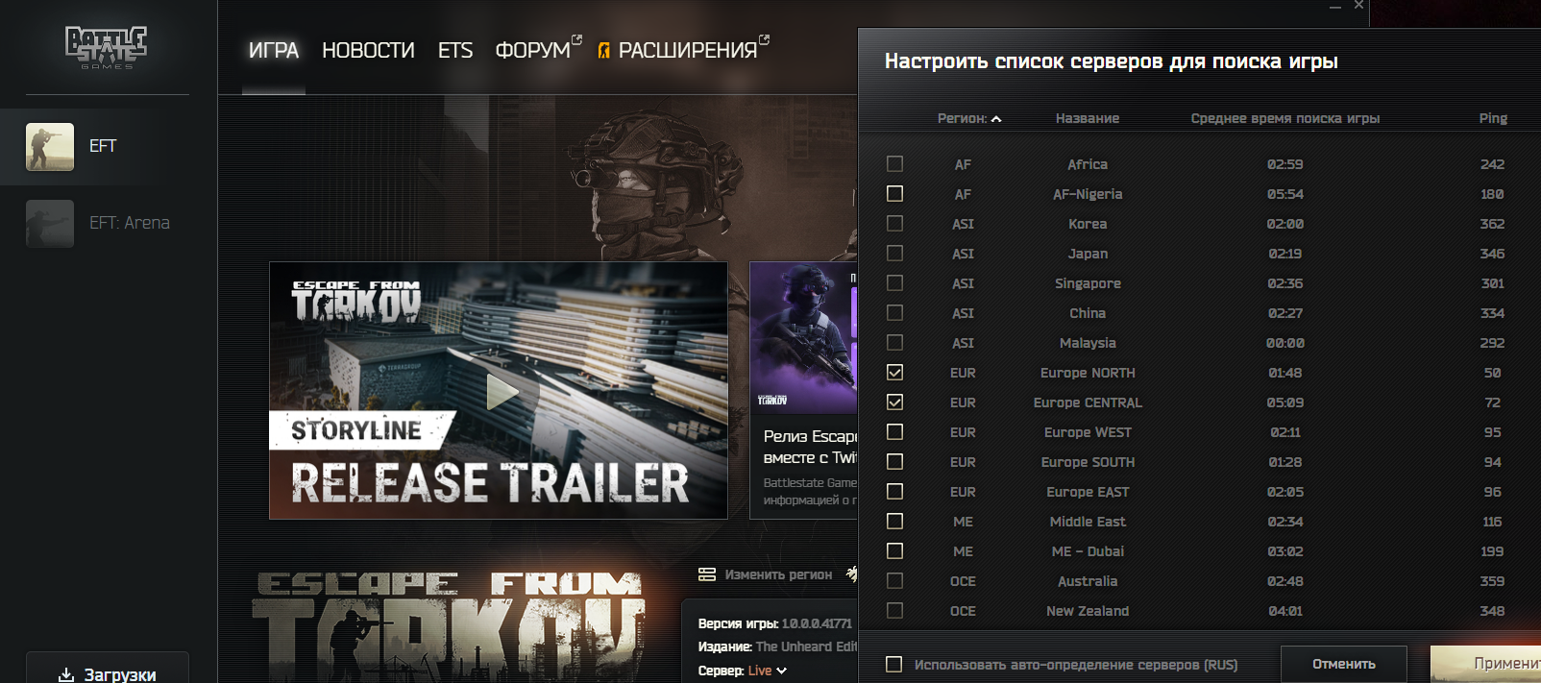This screenshot has width=1541, height=683.
Task: Click the Изменить регион server icon
Action: click(707, 574)
